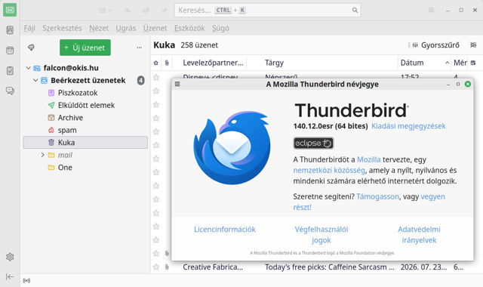Screen dimensions: 483x287
Task: Sort by the attachment column header
Action: (167, 63)
